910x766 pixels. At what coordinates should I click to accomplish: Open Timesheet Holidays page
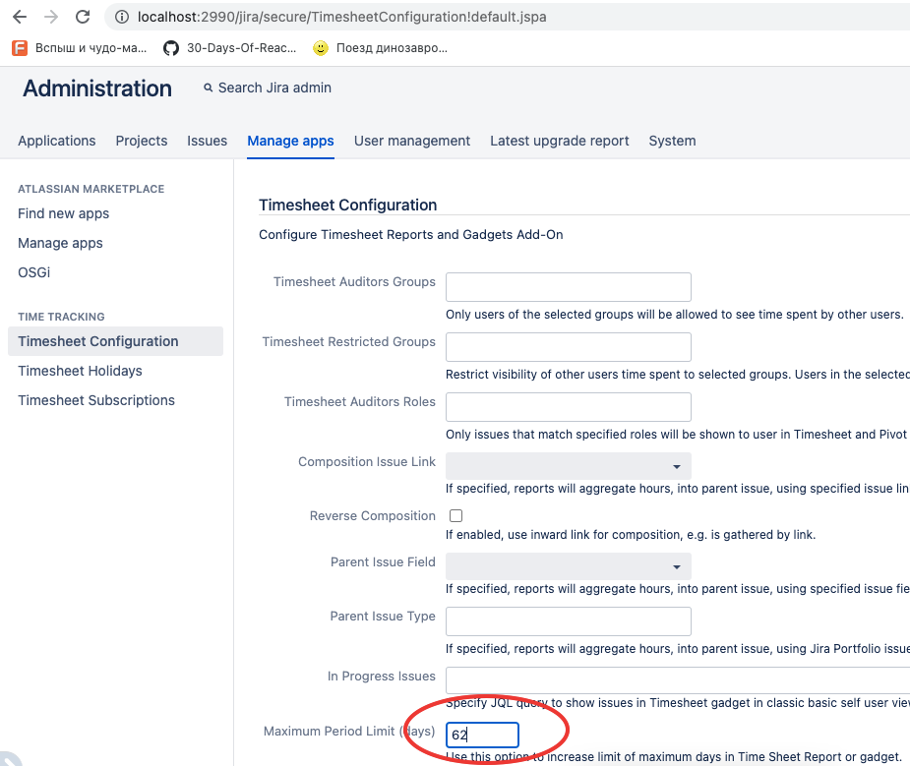click(80, 371)
